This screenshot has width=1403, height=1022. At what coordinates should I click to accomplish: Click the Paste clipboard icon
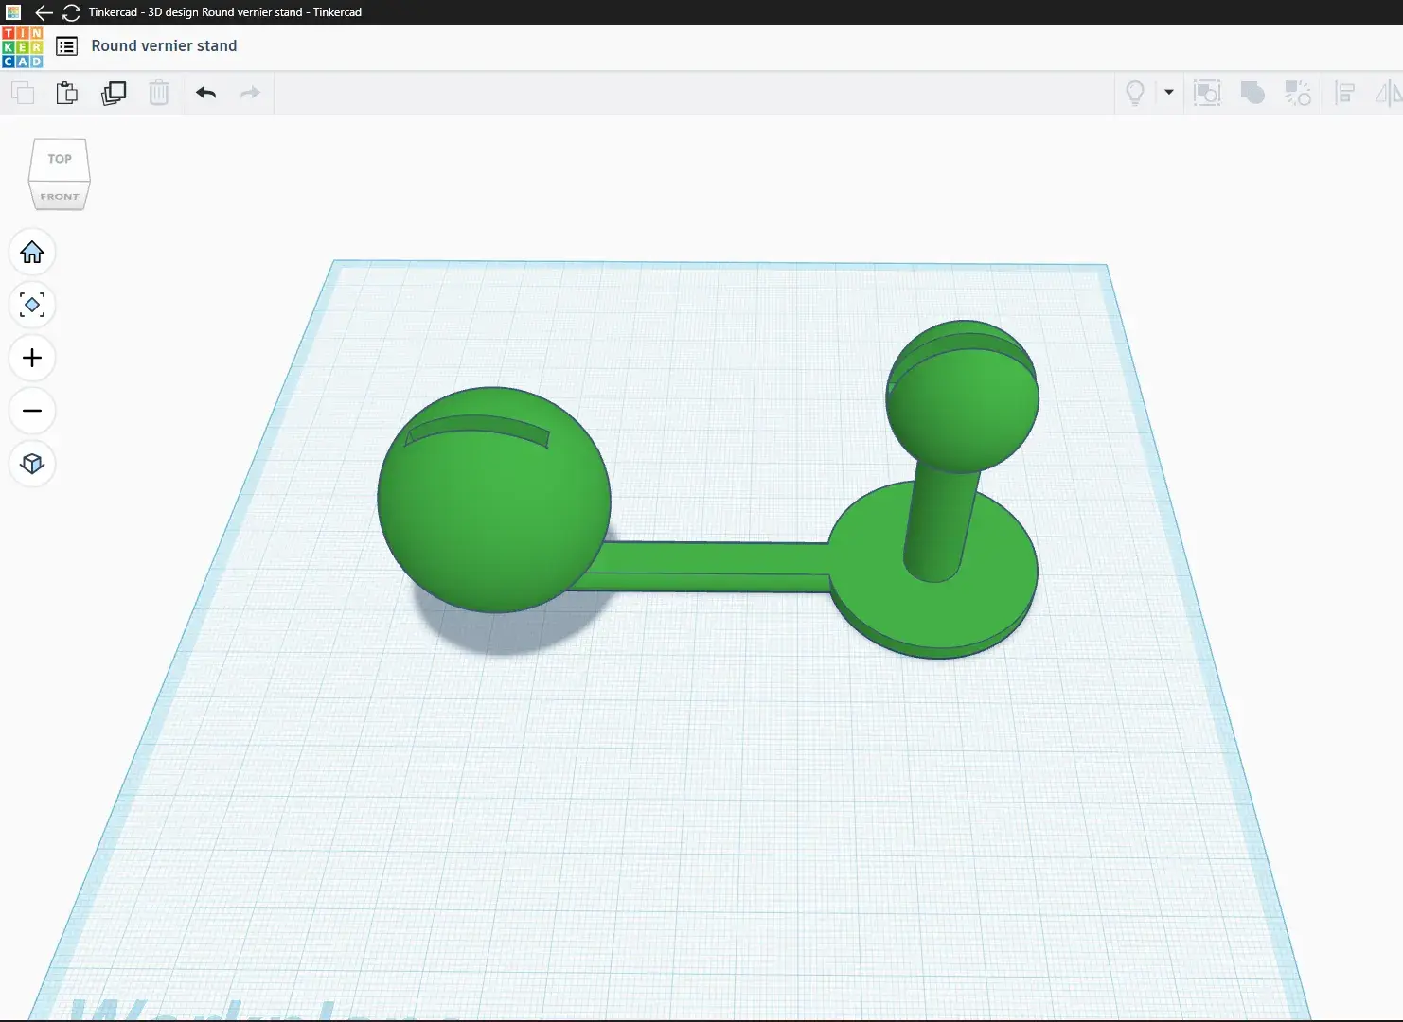[x=67, y=93]
